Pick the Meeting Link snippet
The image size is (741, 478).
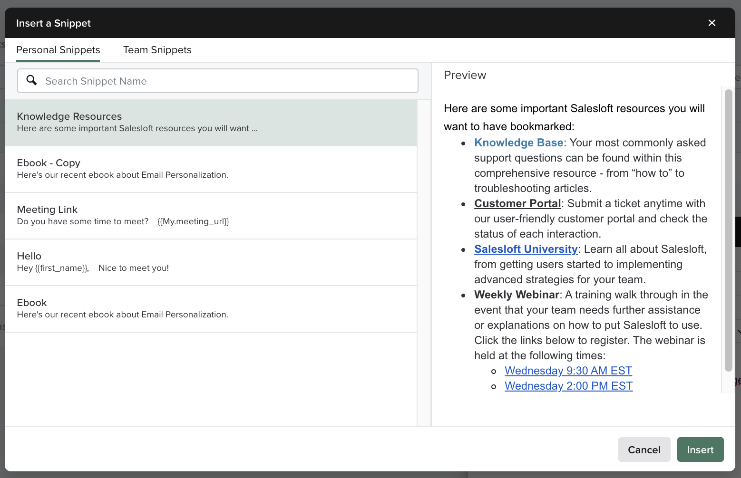point(210,215)
